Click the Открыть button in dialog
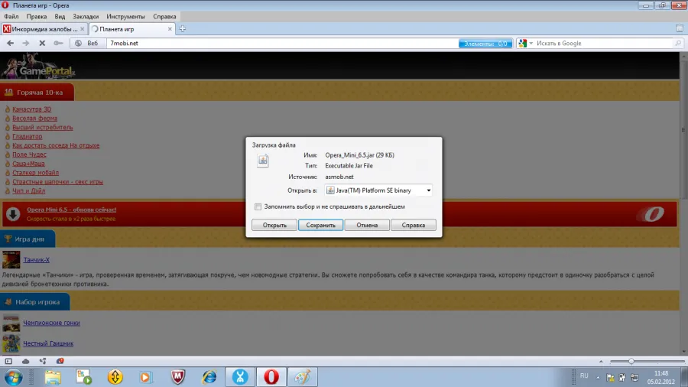 click(x=274, y=225)
